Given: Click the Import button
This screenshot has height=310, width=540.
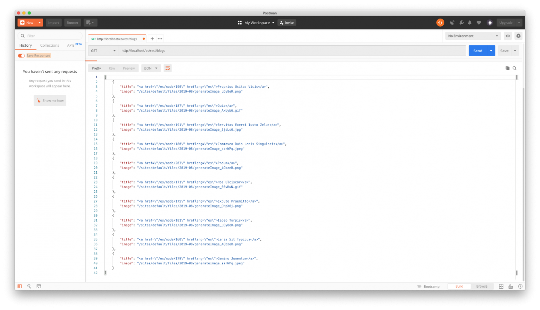Looking at the screenshot, I should pyautogui.click(x=53, y=23).
